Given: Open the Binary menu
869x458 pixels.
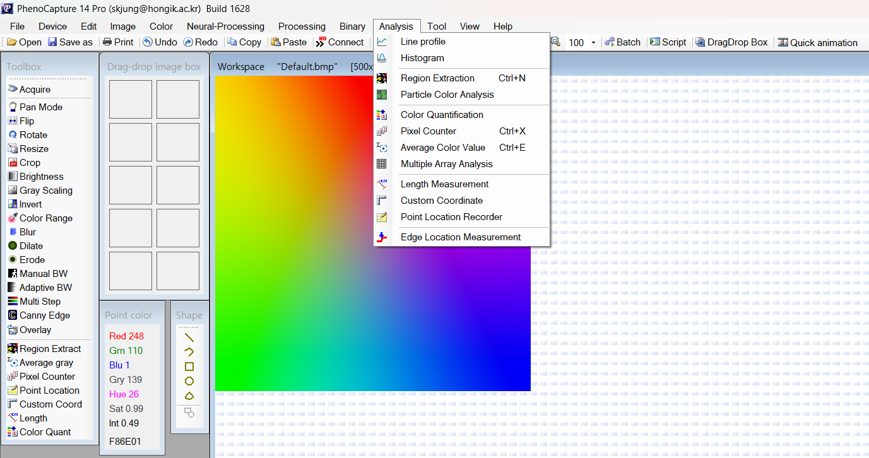Looking at the screenshot, I should [x=352, y=26].
